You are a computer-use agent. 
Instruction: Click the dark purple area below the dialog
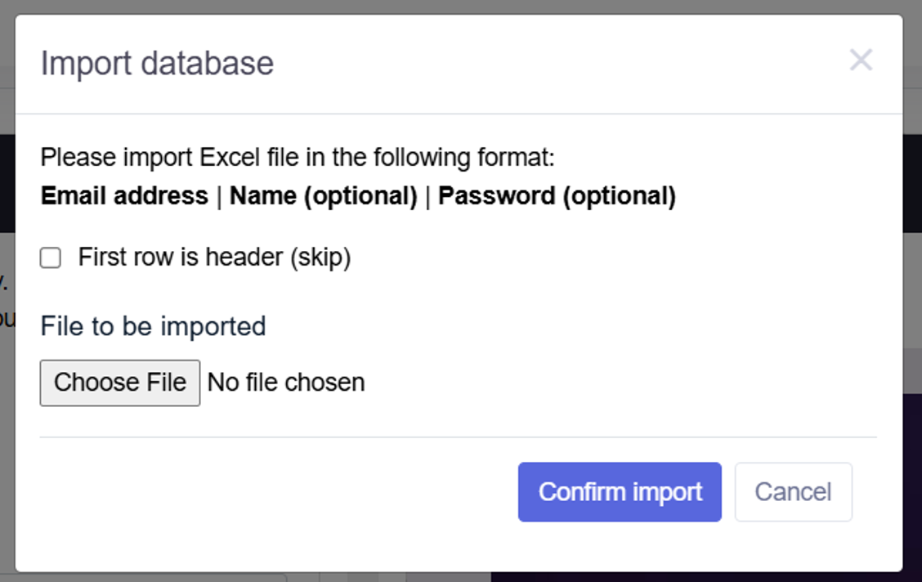(703, 577)
